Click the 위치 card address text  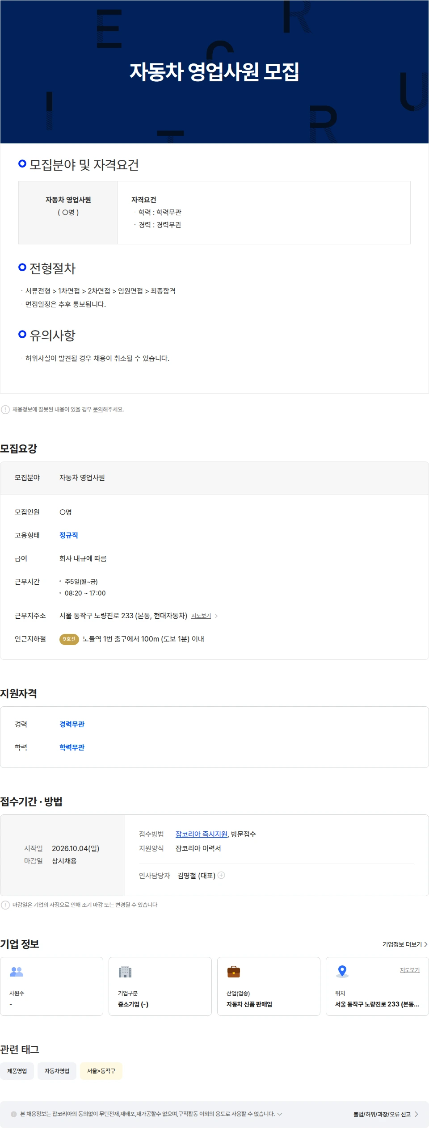coord(377,1004)
